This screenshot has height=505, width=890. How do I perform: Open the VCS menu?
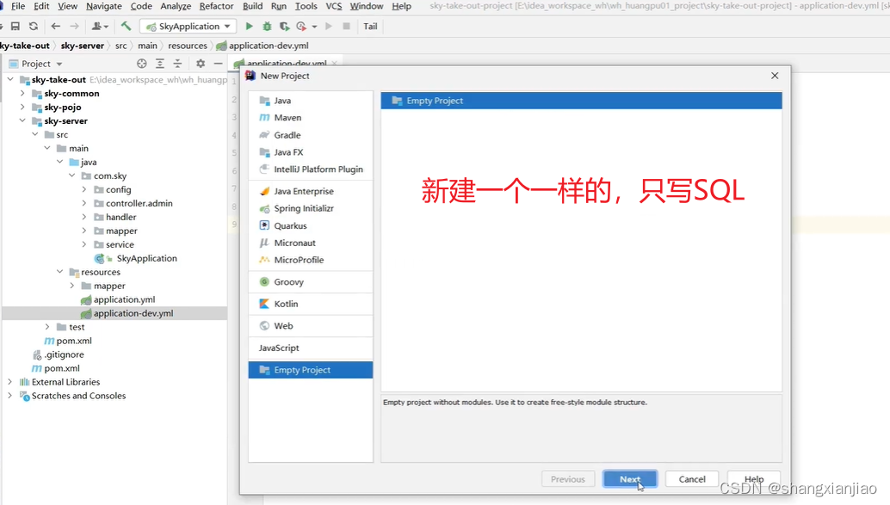pos(334,6)
